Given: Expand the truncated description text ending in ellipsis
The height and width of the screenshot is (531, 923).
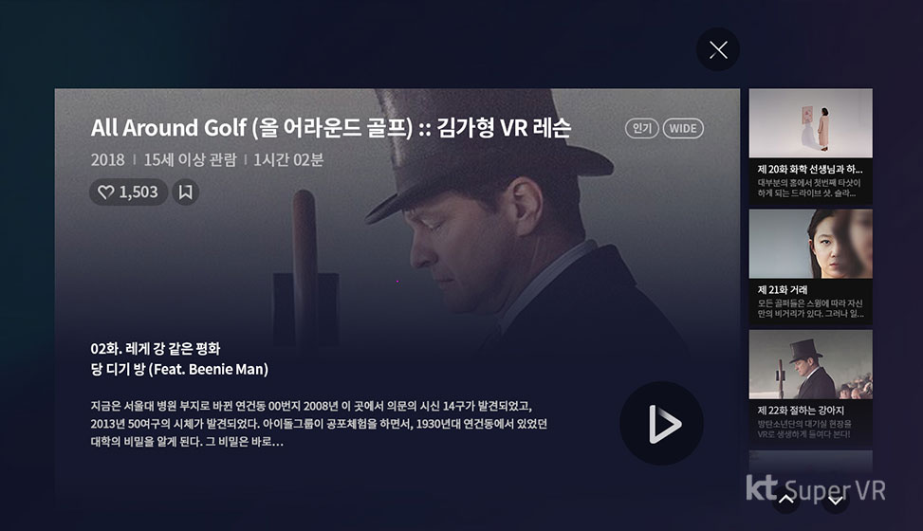Looking at the screenshot, I should 319,424.
